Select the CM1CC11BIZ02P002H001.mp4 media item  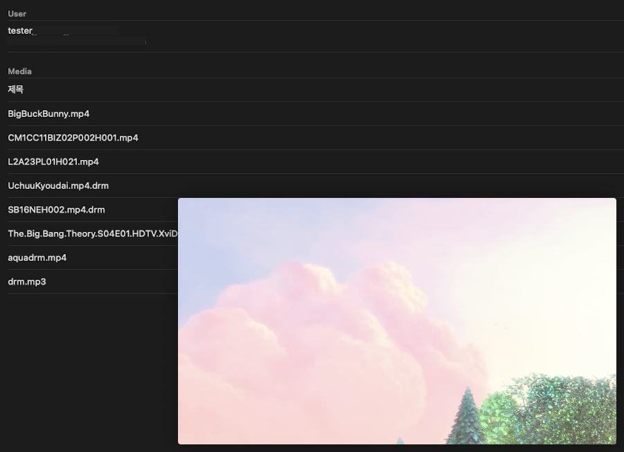73,138
